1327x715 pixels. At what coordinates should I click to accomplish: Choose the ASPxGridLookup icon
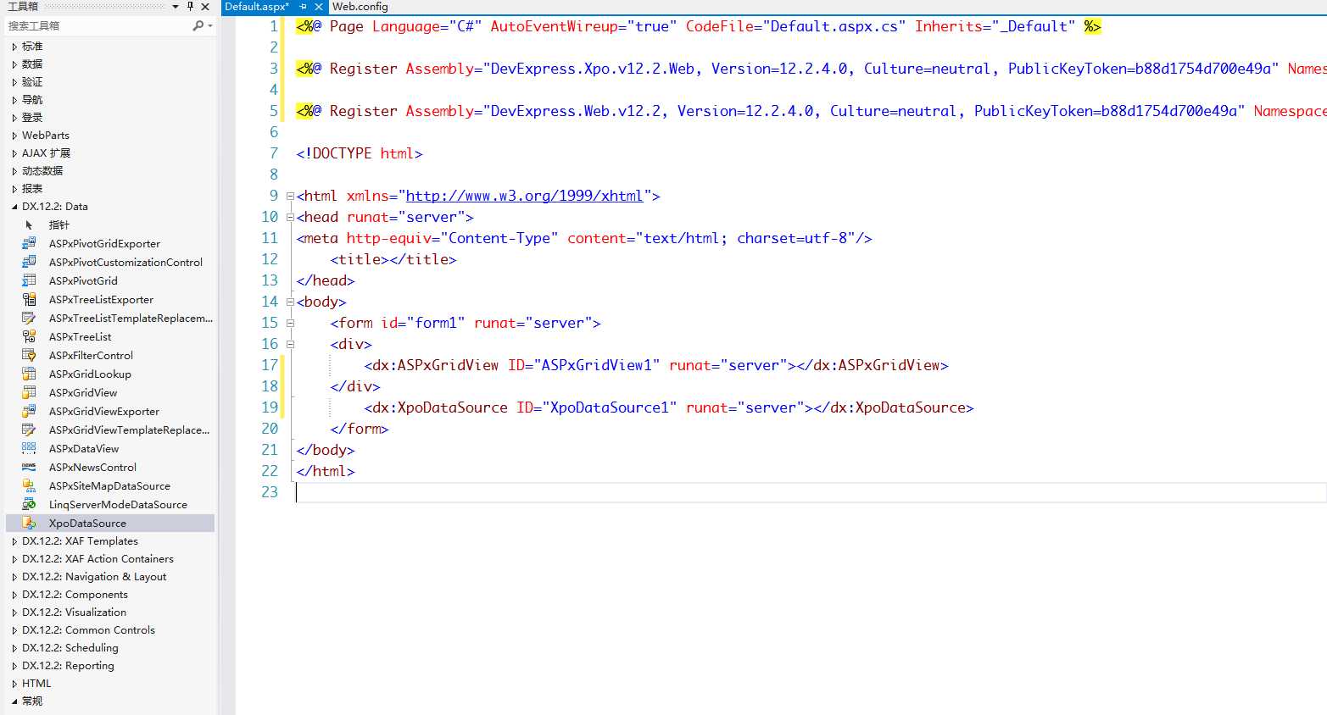coord(29,374)
